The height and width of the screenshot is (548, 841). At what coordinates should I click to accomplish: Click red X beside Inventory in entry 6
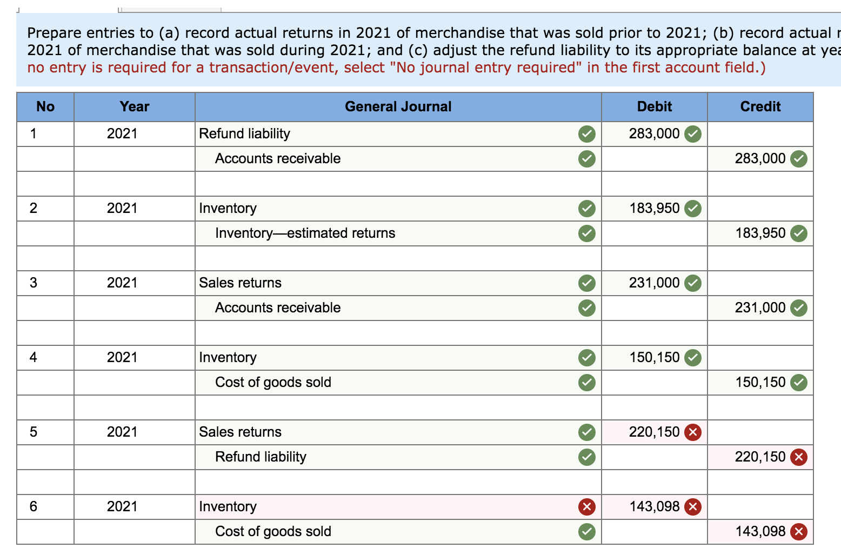586,506
